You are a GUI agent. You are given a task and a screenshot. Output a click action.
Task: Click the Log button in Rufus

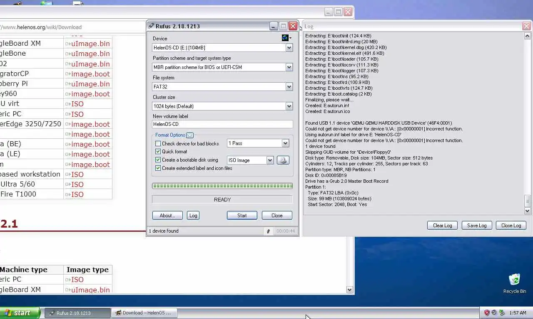(x=193, y=216)
